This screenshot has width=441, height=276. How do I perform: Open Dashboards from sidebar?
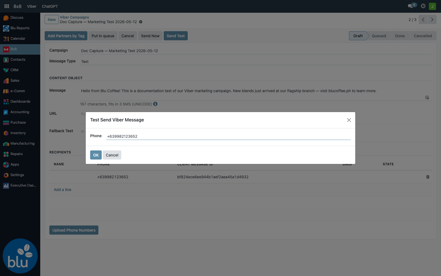pyautogui.click(x=20, y=102)
